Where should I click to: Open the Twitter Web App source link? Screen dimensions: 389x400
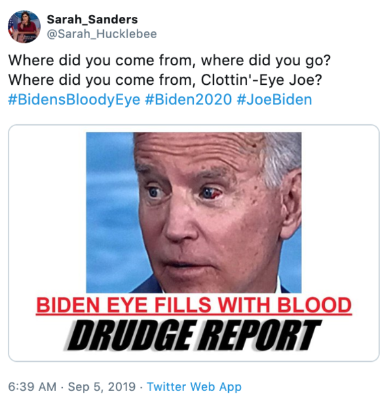(x=194, y=387)
